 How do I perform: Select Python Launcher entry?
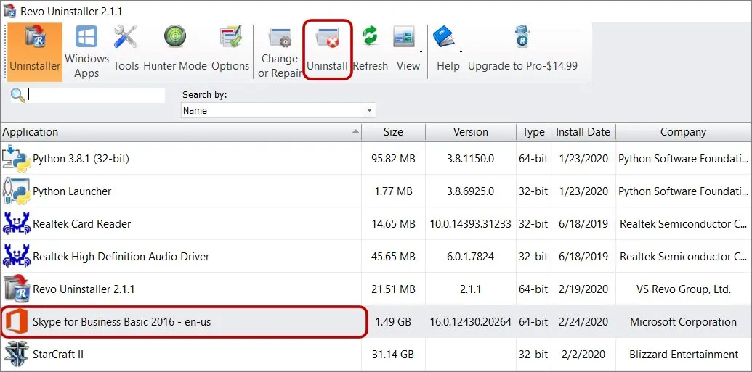click(x=72, y=191)
